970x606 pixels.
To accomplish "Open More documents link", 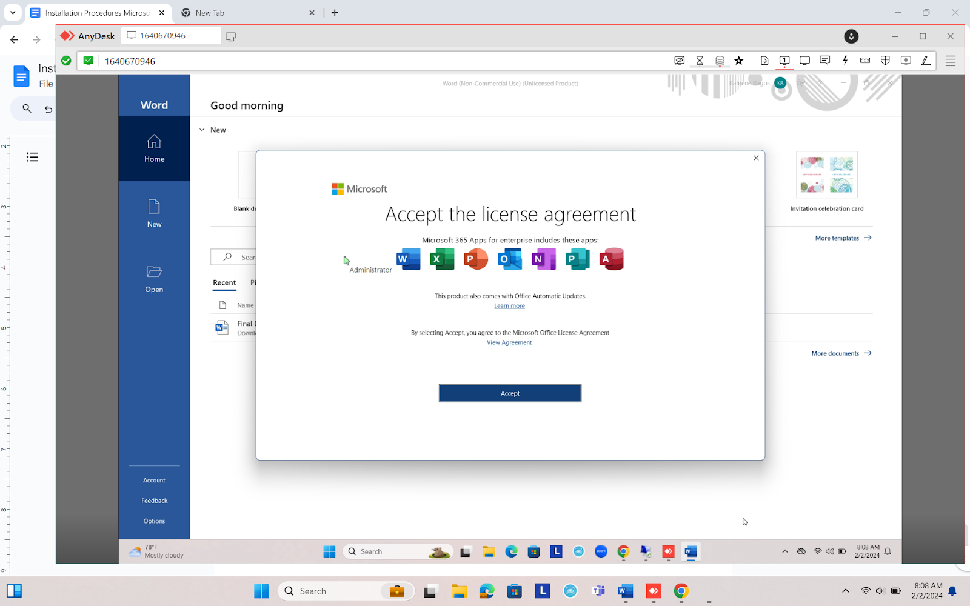I will pos(841,353).
